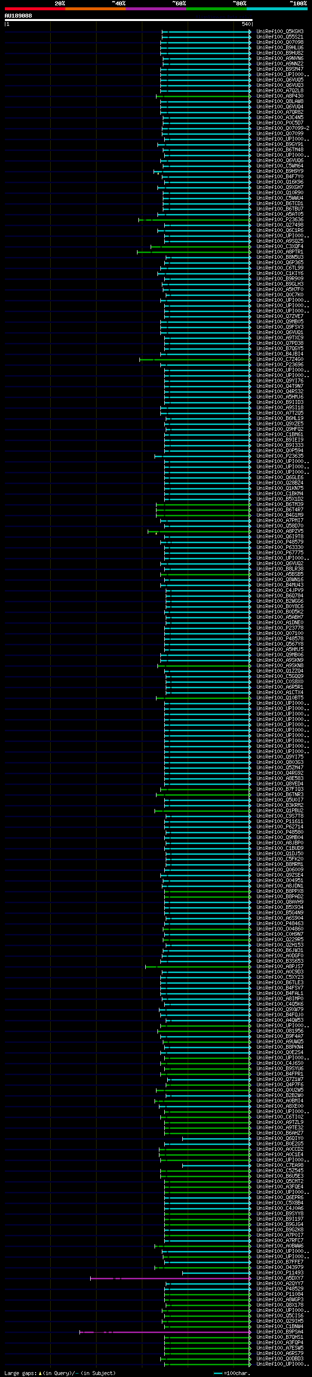Click the short cyan bar for Q6QIY0
Viewport: 312px width, 1377px height.
tap(216, 1139)
